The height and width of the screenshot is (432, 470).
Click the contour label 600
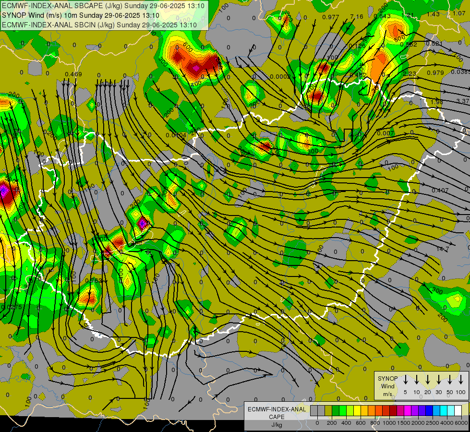[x=188, y=47]
